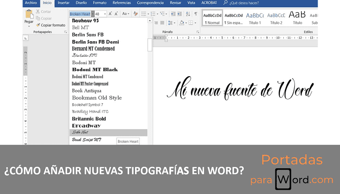Expand shading color arrow

click(x=186, y=23)
